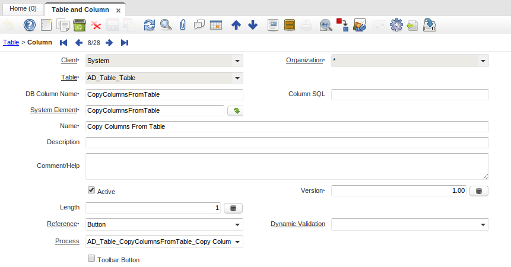Click the System Element text field
Viewport: 511px width, 267px height.
[155, 111]
